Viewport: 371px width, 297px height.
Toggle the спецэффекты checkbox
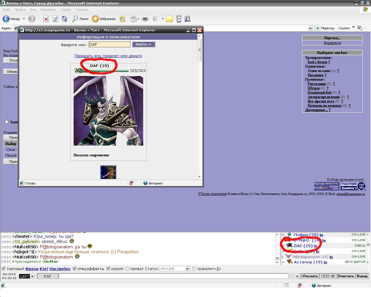tap(74, 269)
